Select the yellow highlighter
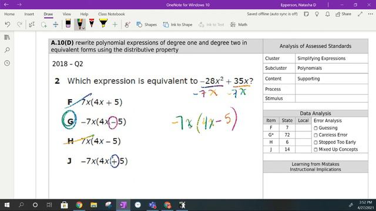The width and height of the screenshot is (376, 211). point(103,23)
